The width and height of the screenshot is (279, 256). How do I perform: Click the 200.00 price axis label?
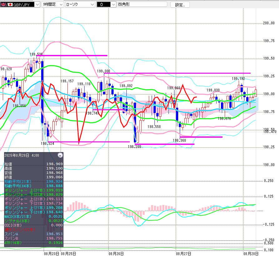269,23
